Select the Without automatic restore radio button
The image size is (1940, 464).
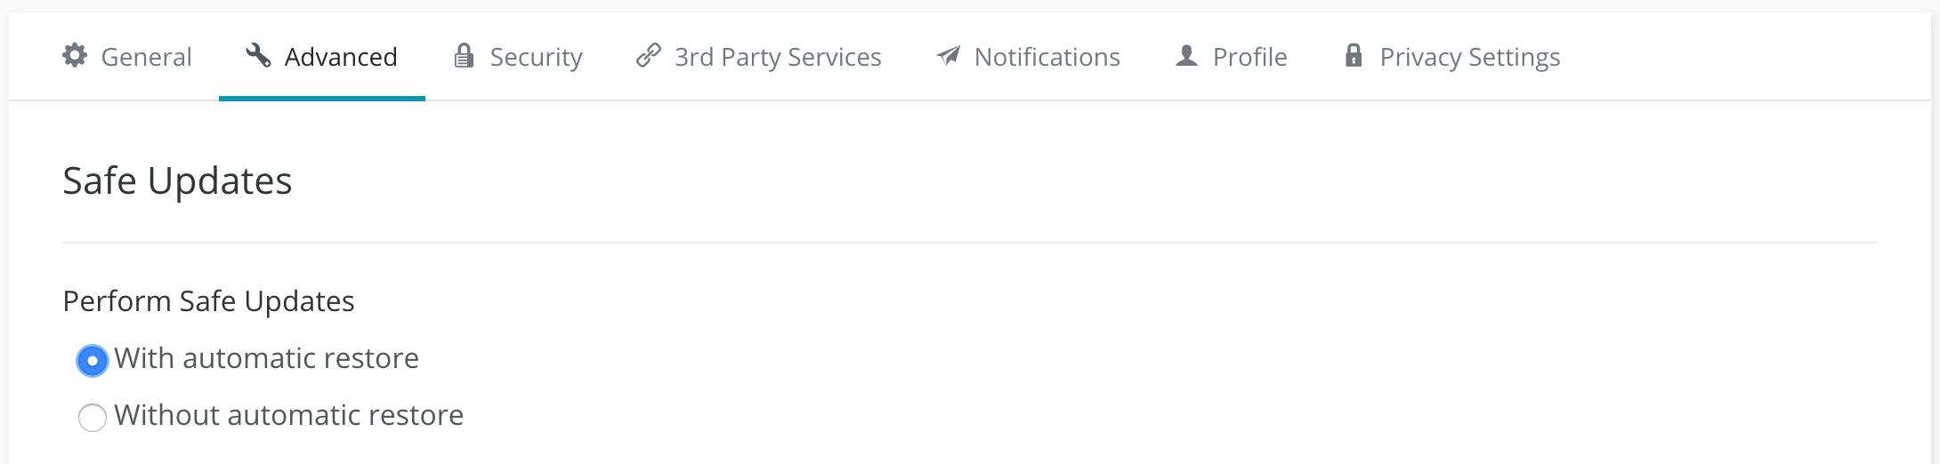coord(93,417)
